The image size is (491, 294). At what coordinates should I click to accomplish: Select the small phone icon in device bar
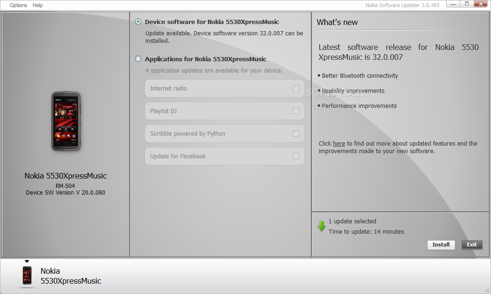click(27, 276)
